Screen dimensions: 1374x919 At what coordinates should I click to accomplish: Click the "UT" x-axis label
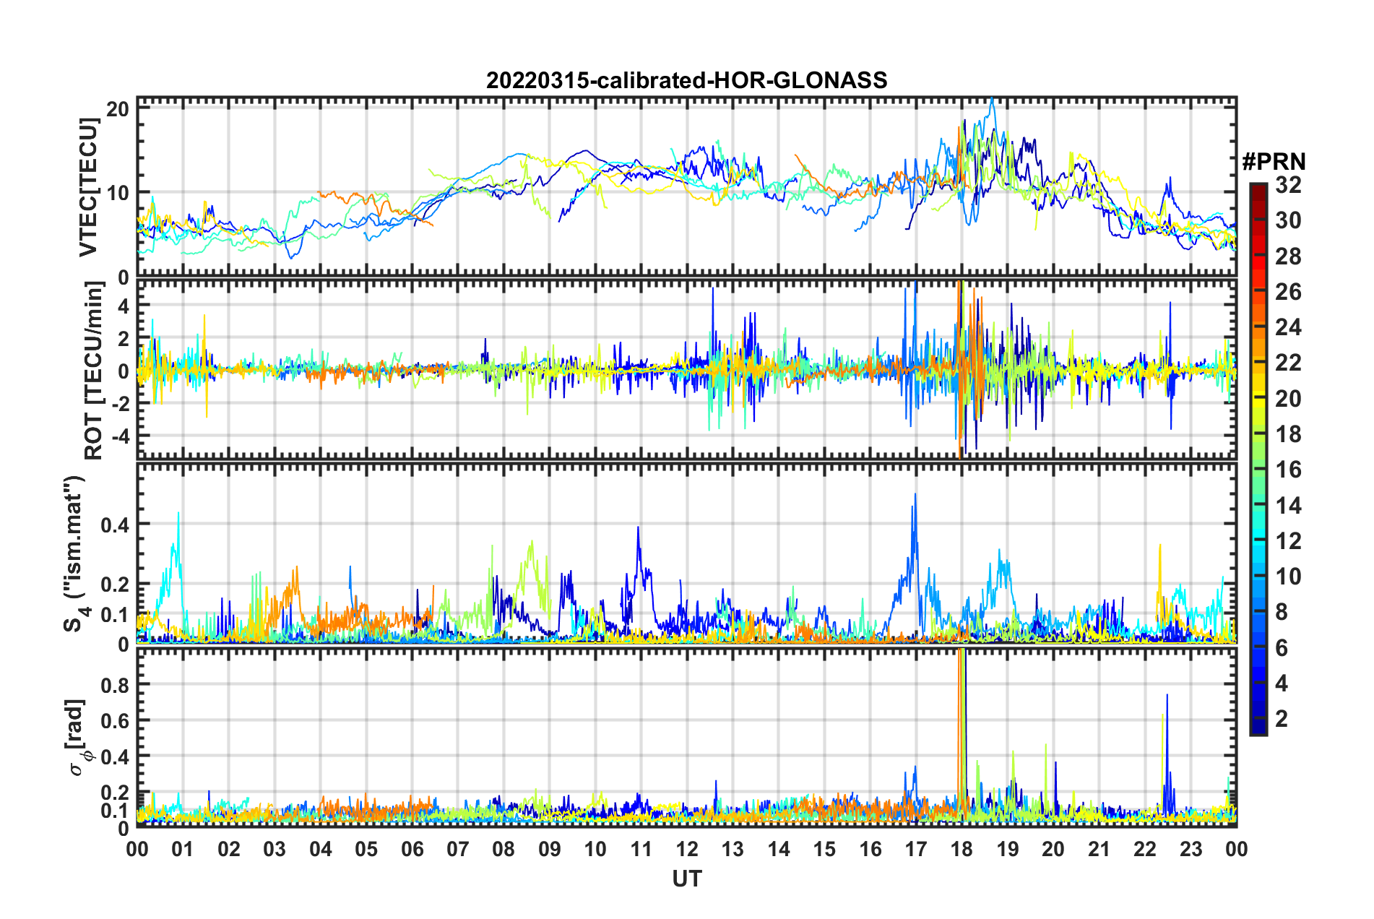687,879
